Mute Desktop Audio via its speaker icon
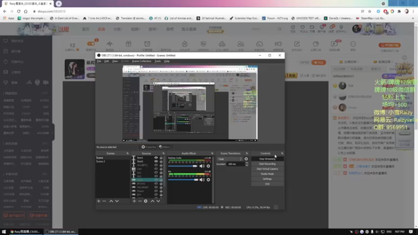Image resolution: width=418 pixels, height=235 pixels. [202, 166]
